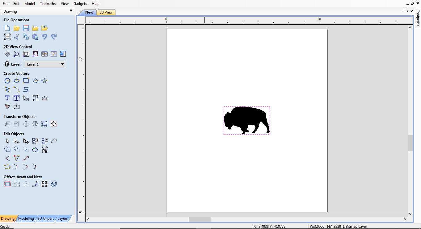Select the Draw Polygon tool
The width and height of the screenshot is (421, 229).
[35, 81]
